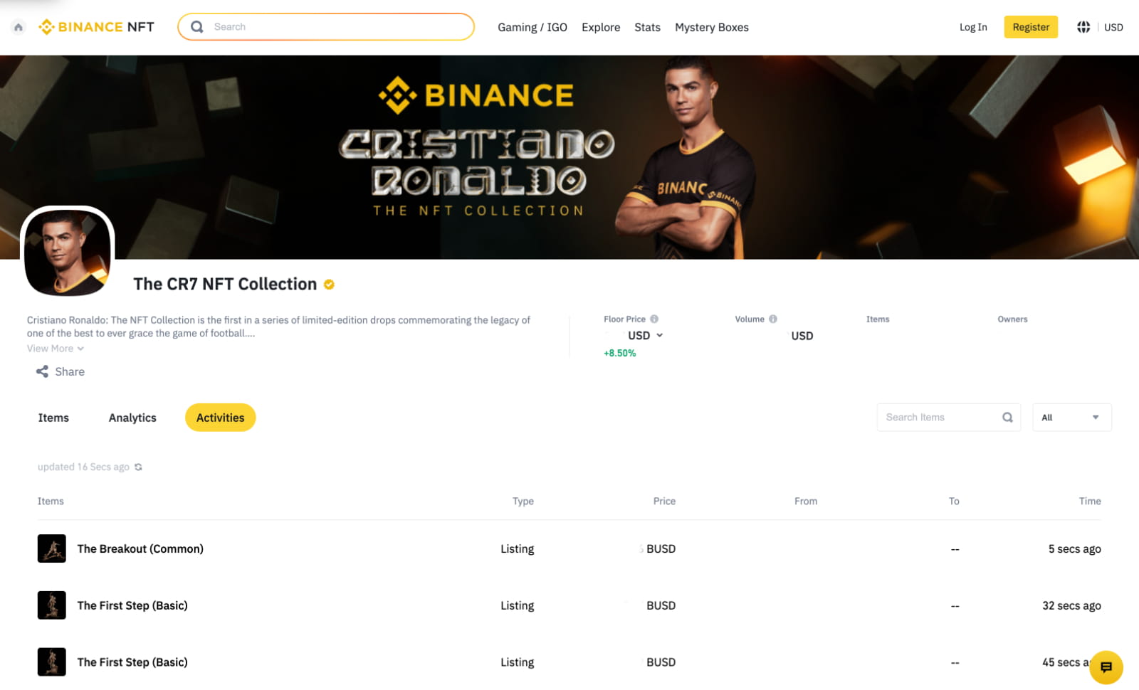Click the globe language icon
This screenshot has width=1139, height=690.
[x=1083, y=27]
